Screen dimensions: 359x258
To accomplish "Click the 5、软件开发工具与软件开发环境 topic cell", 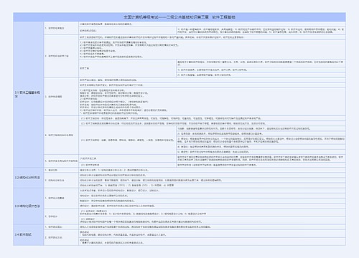I will coord(61,161).
